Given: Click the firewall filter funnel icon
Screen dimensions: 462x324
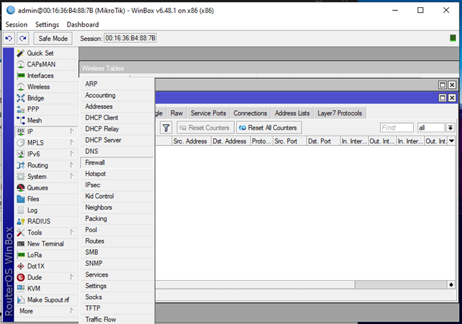Looking at the screenshot, I should click(x=166, y=128).
